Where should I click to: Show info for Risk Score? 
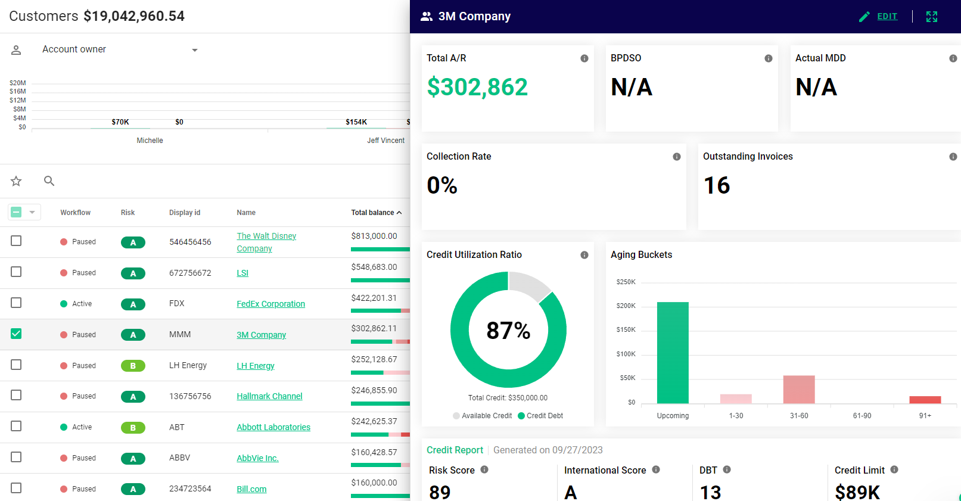click(x=484, y=469)
